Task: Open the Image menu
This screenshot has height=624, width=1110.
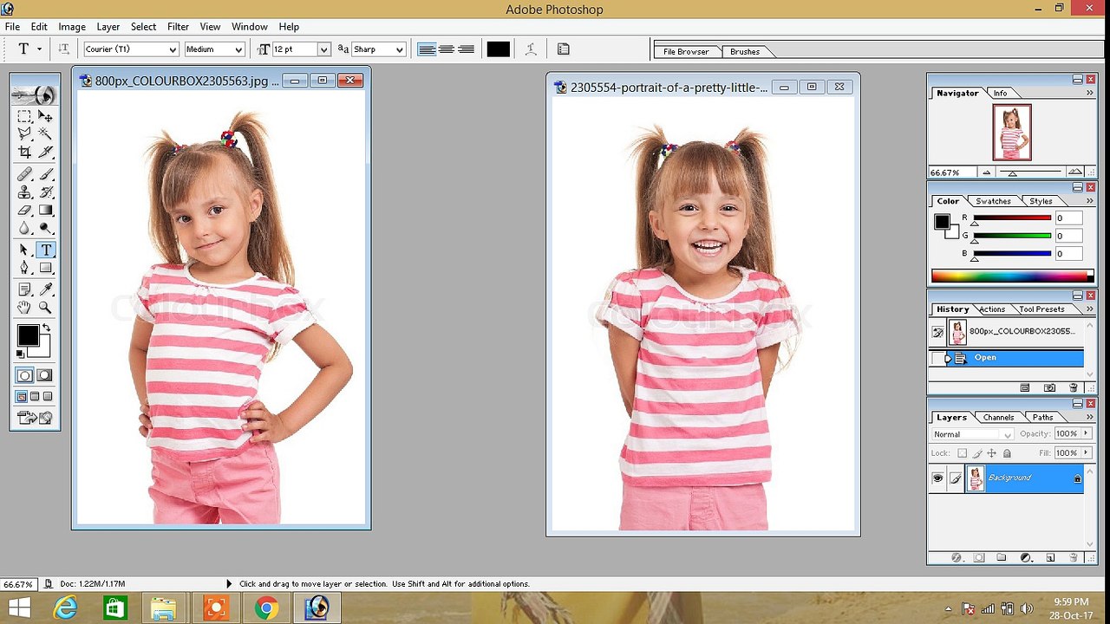Action: pos(72,27)
